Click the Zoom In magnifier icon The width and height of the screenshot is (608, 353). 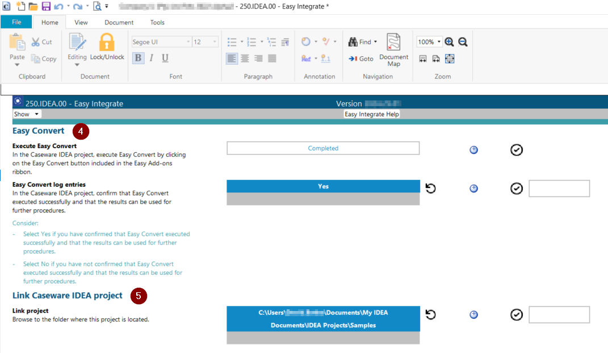tap(449, 42)
